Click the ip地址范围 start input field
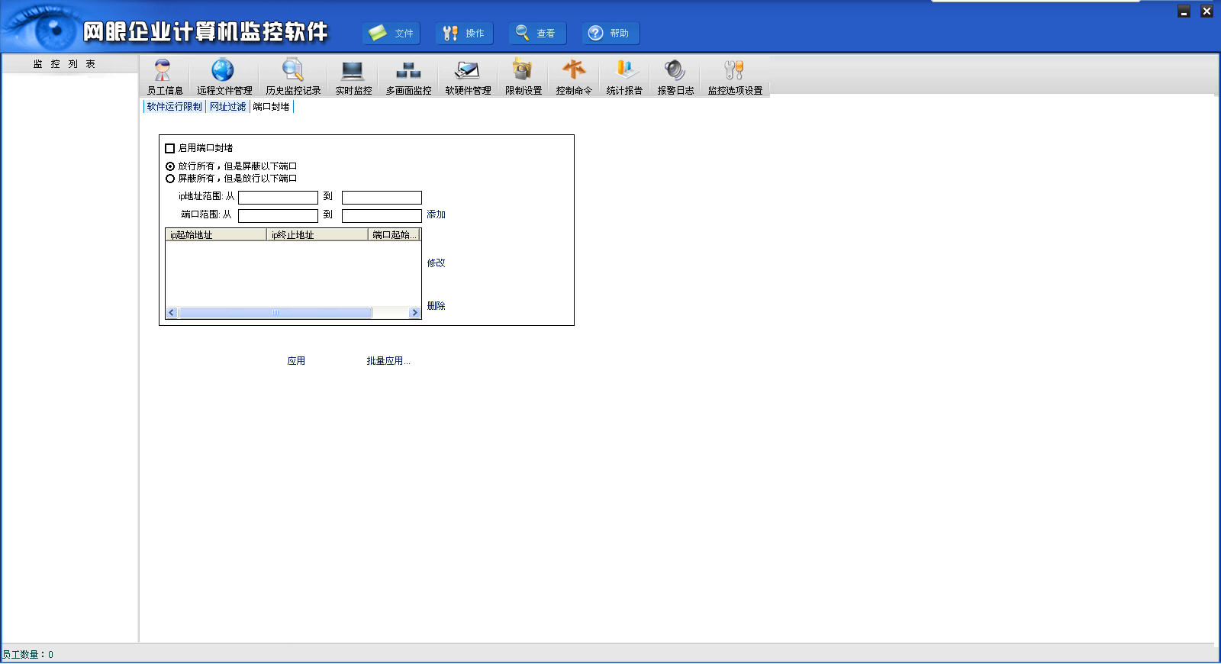1221x664 pixels. coord(278,198)
